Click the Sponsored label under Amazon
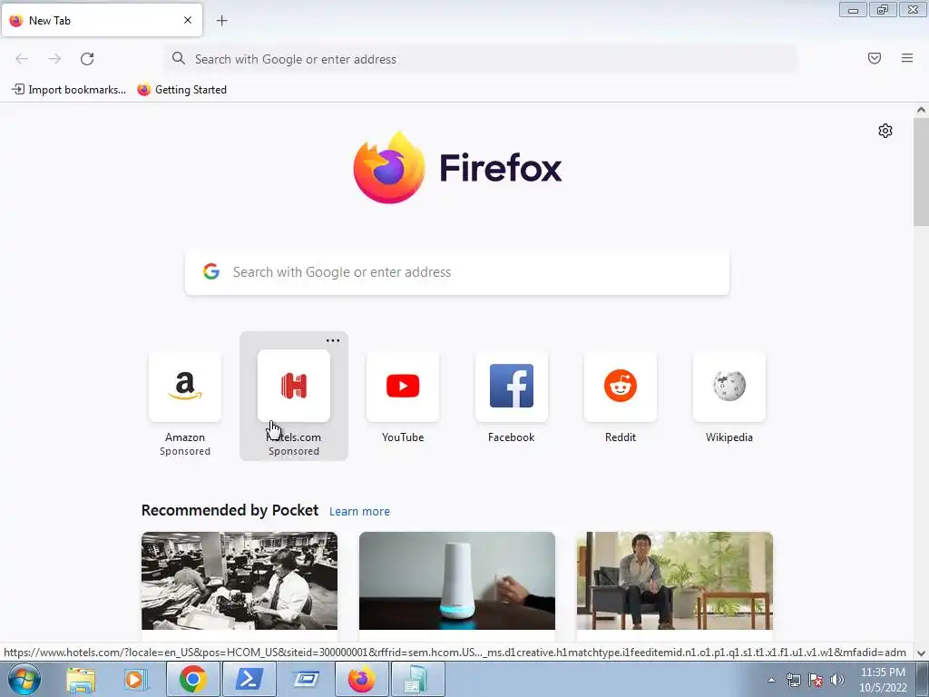 tap(185, 452)
